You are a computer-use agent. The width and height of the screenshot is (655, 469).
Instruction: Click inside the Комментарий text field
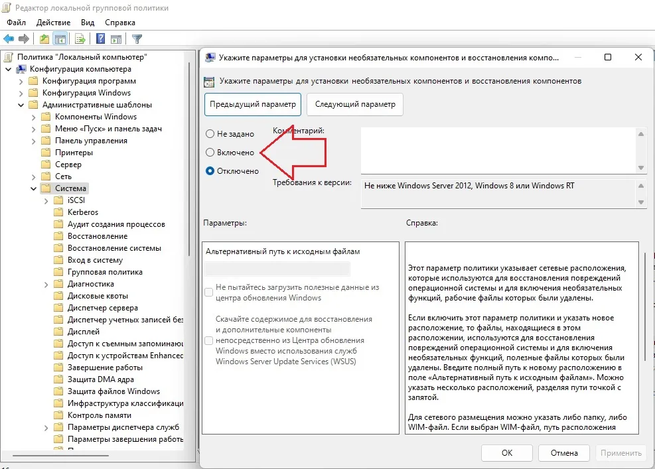pos(498,151)
